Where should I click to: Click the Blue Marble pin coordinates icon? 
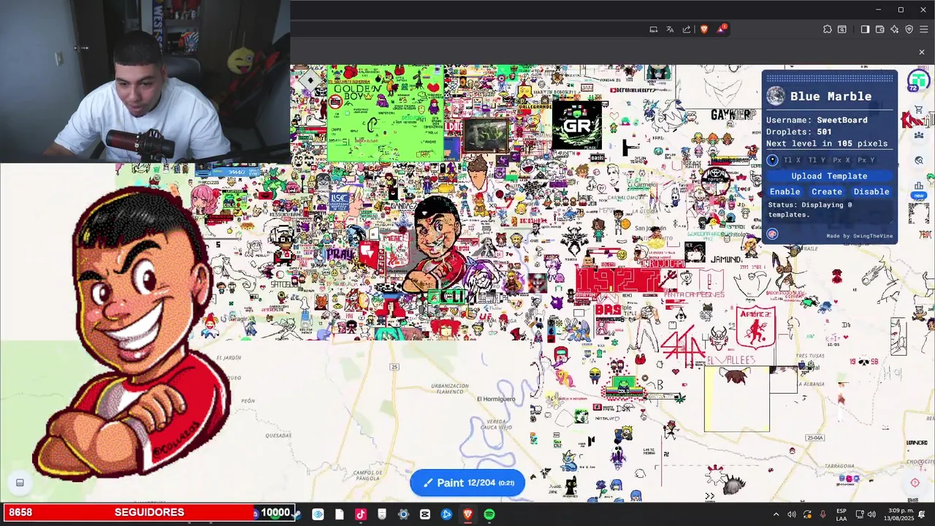tap(772, 160)
